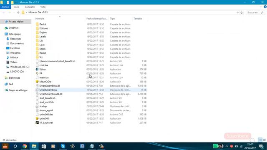Click the address bar path Move or Die v7.0.3
This screenshot has height=150, width=267.
click(38, 12)
